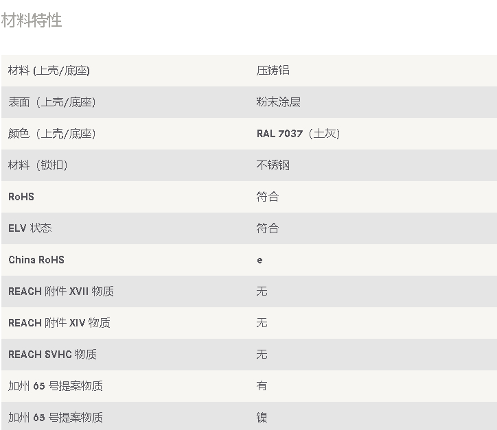The image size is (497, 430).
Task: Click the 不锈钢 locking material value
Action: 273,165
